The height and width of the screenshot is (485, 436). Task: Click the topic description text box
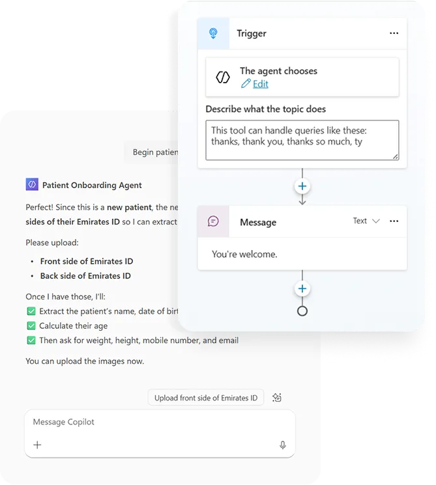(302, 140)
